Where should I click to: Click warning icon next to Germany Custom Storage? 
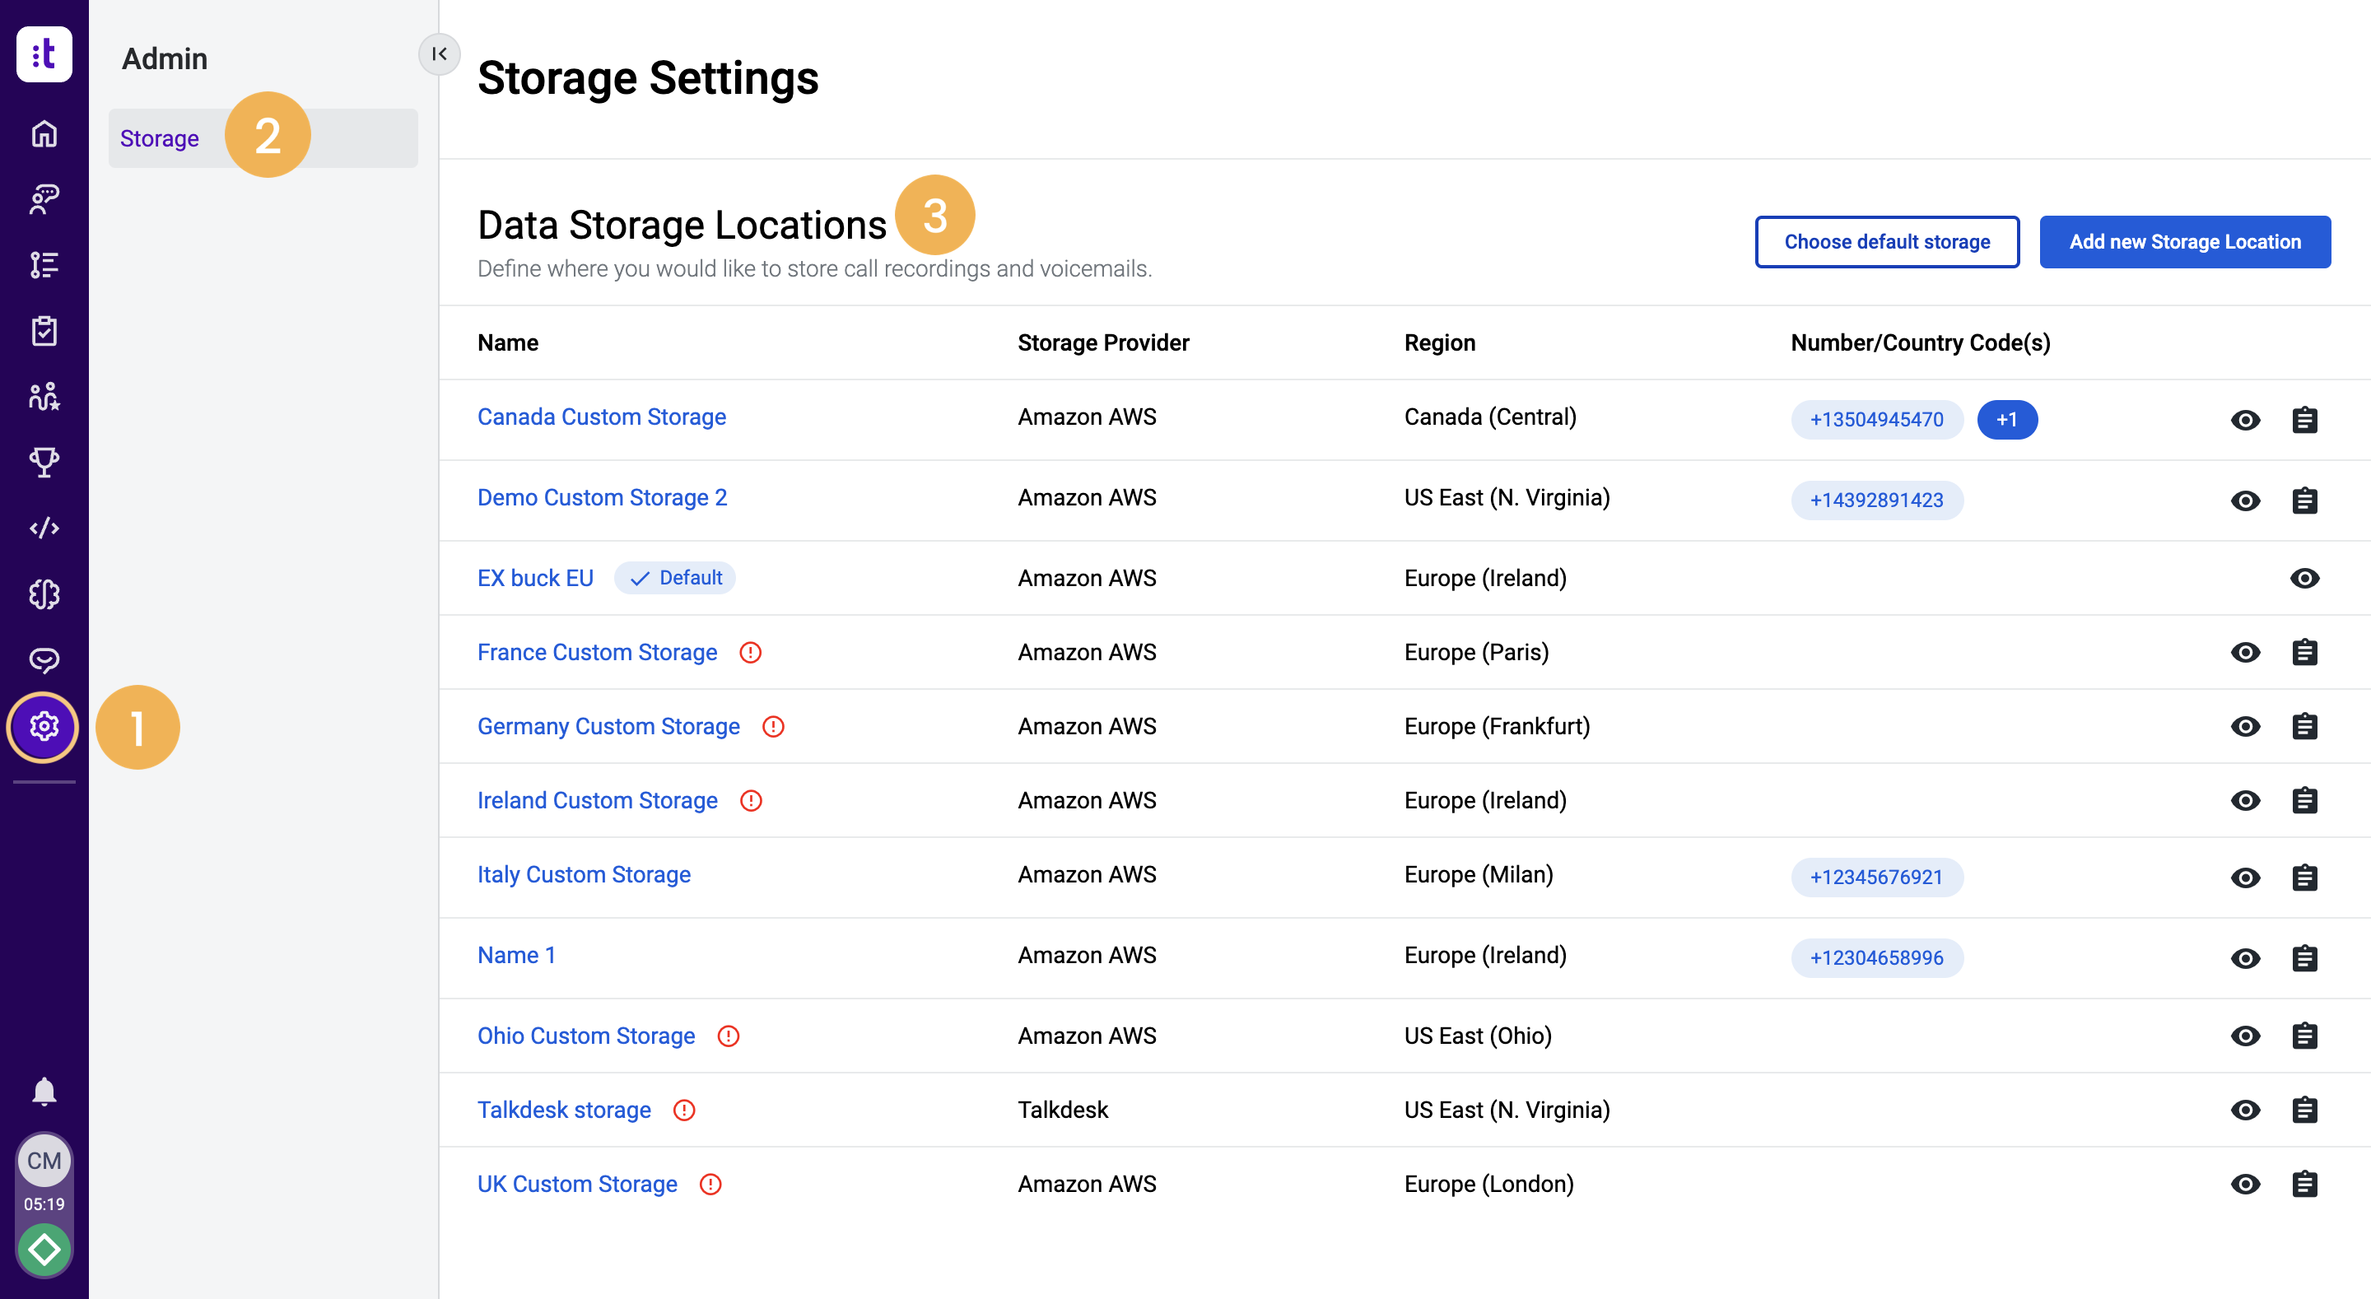tap(773, 726)
